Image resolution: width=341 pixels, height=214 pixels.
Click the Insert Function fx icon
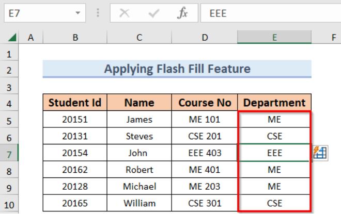(182, 13)
